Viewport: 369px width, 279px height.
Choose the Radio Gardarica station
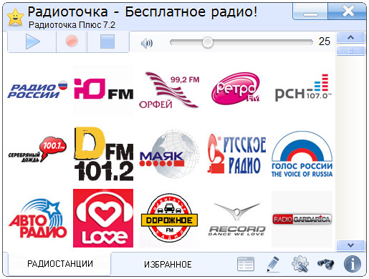pos(302,219)
